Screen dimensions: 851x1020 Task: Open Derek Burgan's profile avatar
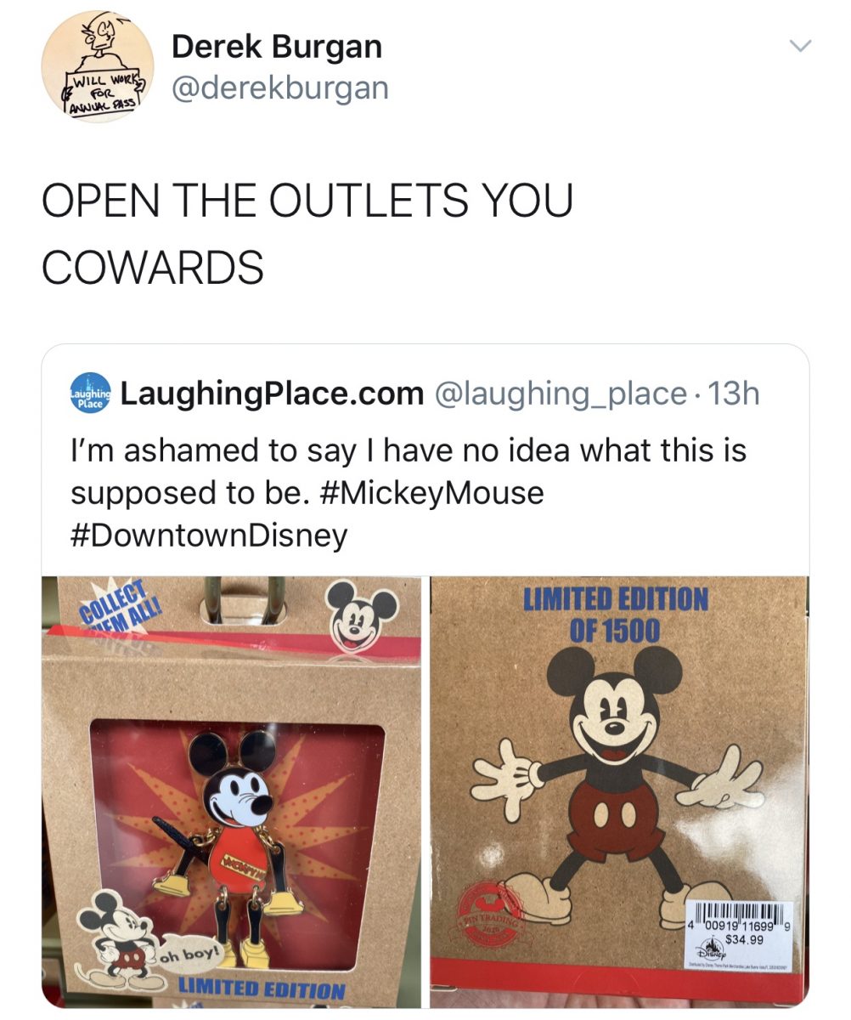tap(98, 67)
